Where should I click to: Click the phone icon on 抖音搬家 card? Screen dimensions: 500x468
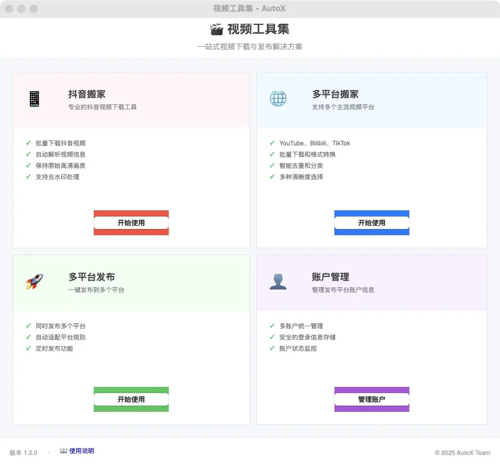coord(34,99)
